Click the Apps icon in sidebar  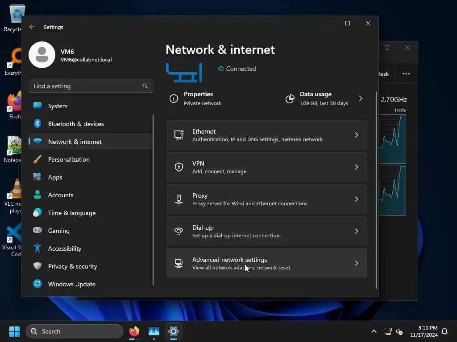pos(37,177)
